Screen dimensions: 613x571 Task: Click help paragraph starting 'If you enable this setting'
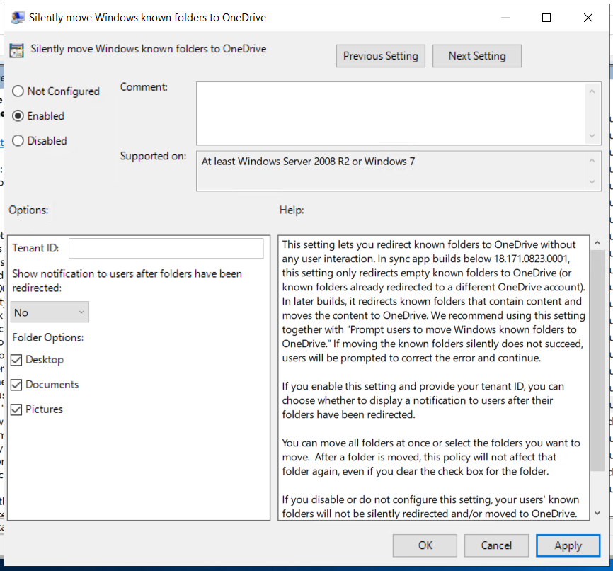point(423,400)
